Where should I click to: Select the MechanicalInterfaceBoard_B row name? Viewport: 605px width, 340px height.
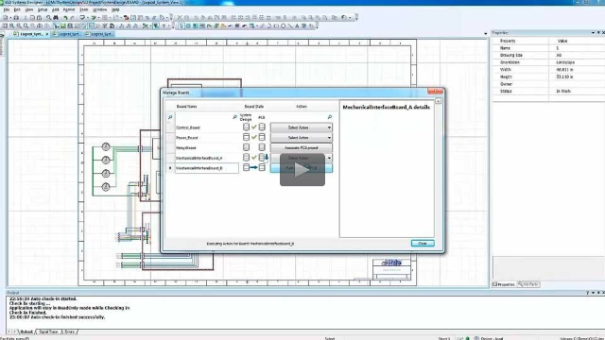click(206, 168)
